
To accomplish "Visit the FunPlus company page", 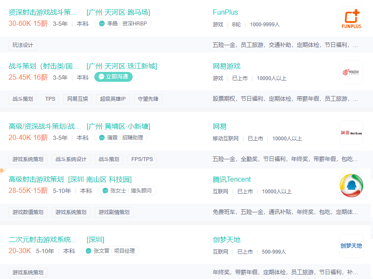I will tap(225, 12).
